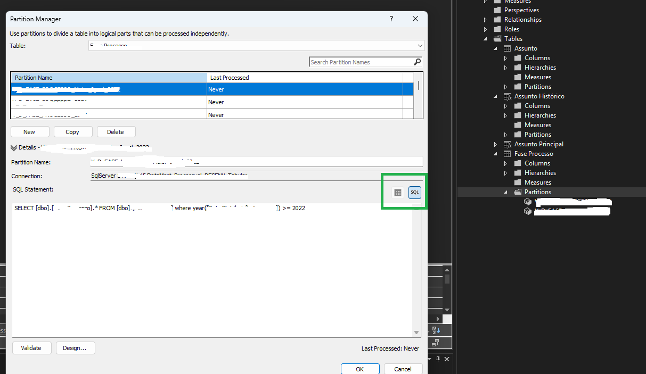
Task: Click the SQL text area scroll-down arrow
Action: [x=417, y=333]
